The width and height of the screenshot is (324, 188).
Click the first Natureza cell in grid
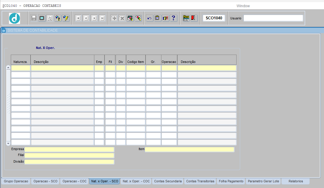tap(21, 68)
